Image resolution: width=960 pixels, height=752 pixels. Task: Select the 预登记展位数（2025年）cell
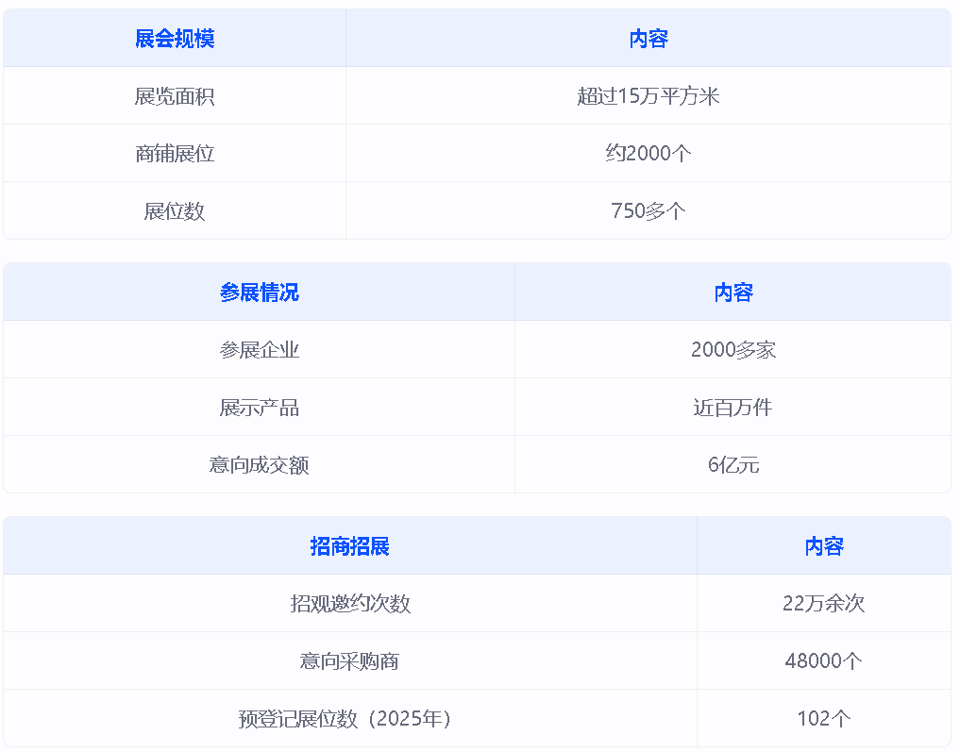[x=349, y=719]
